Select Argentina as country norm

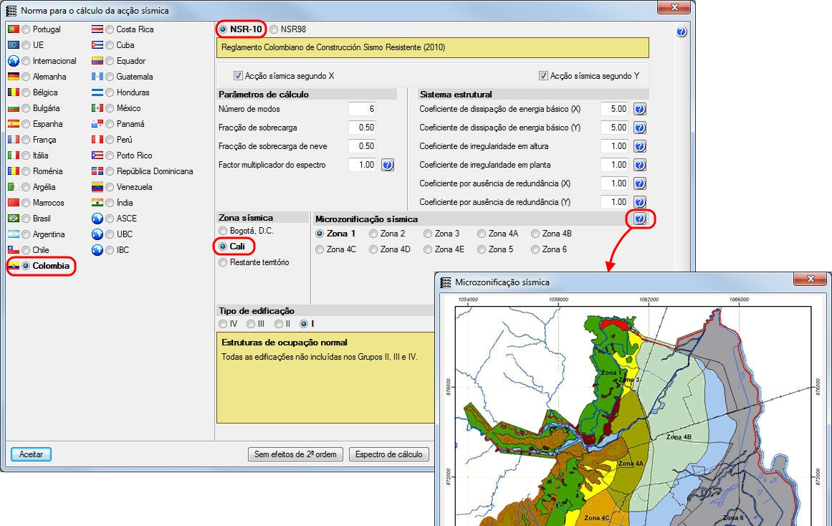pyautogui.click(x=26, y=234)
